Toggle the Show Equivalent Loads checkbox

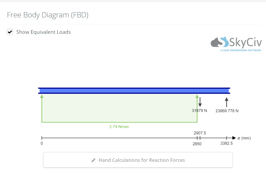pyautogui.click(x=10, y=32)
